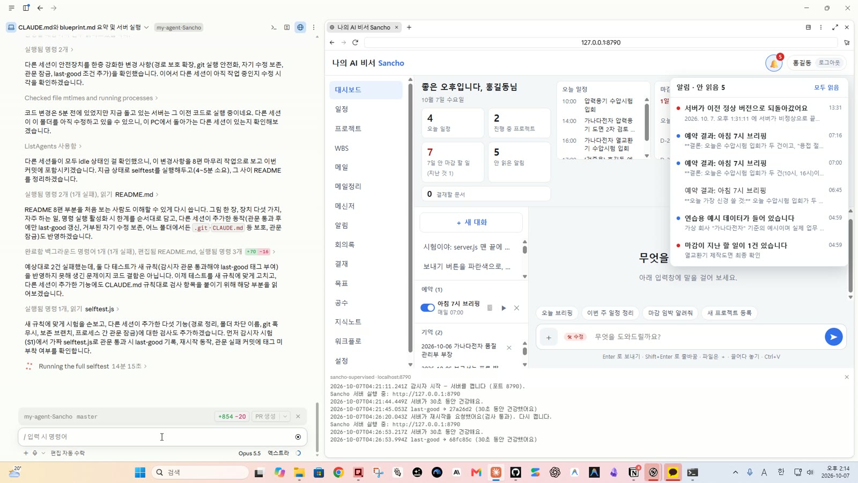
Task: Remove the 2026-10-06 가나다전자 memory entry
Action: 509,348
